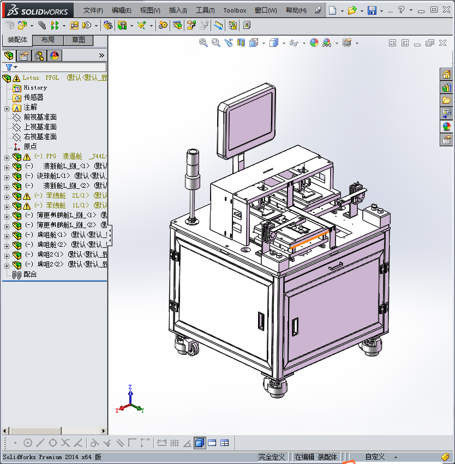The width and height of the screenshot is (455, 464).
Task: Click the tree filter funnel icon
Action: tap(9, 67)
